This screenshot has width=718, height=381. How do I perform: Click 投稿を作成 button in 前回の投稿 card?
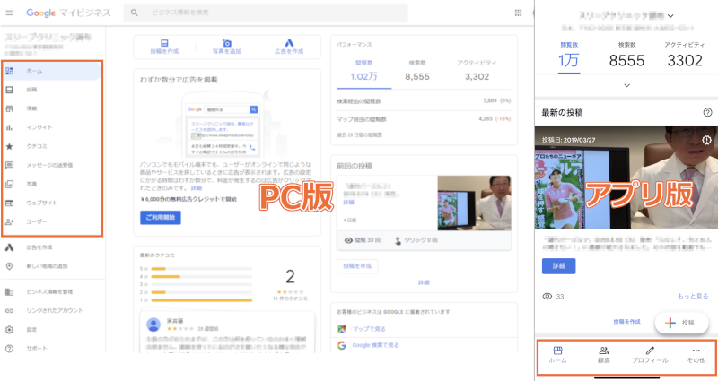pyautogui.click(x=357, y=265)
